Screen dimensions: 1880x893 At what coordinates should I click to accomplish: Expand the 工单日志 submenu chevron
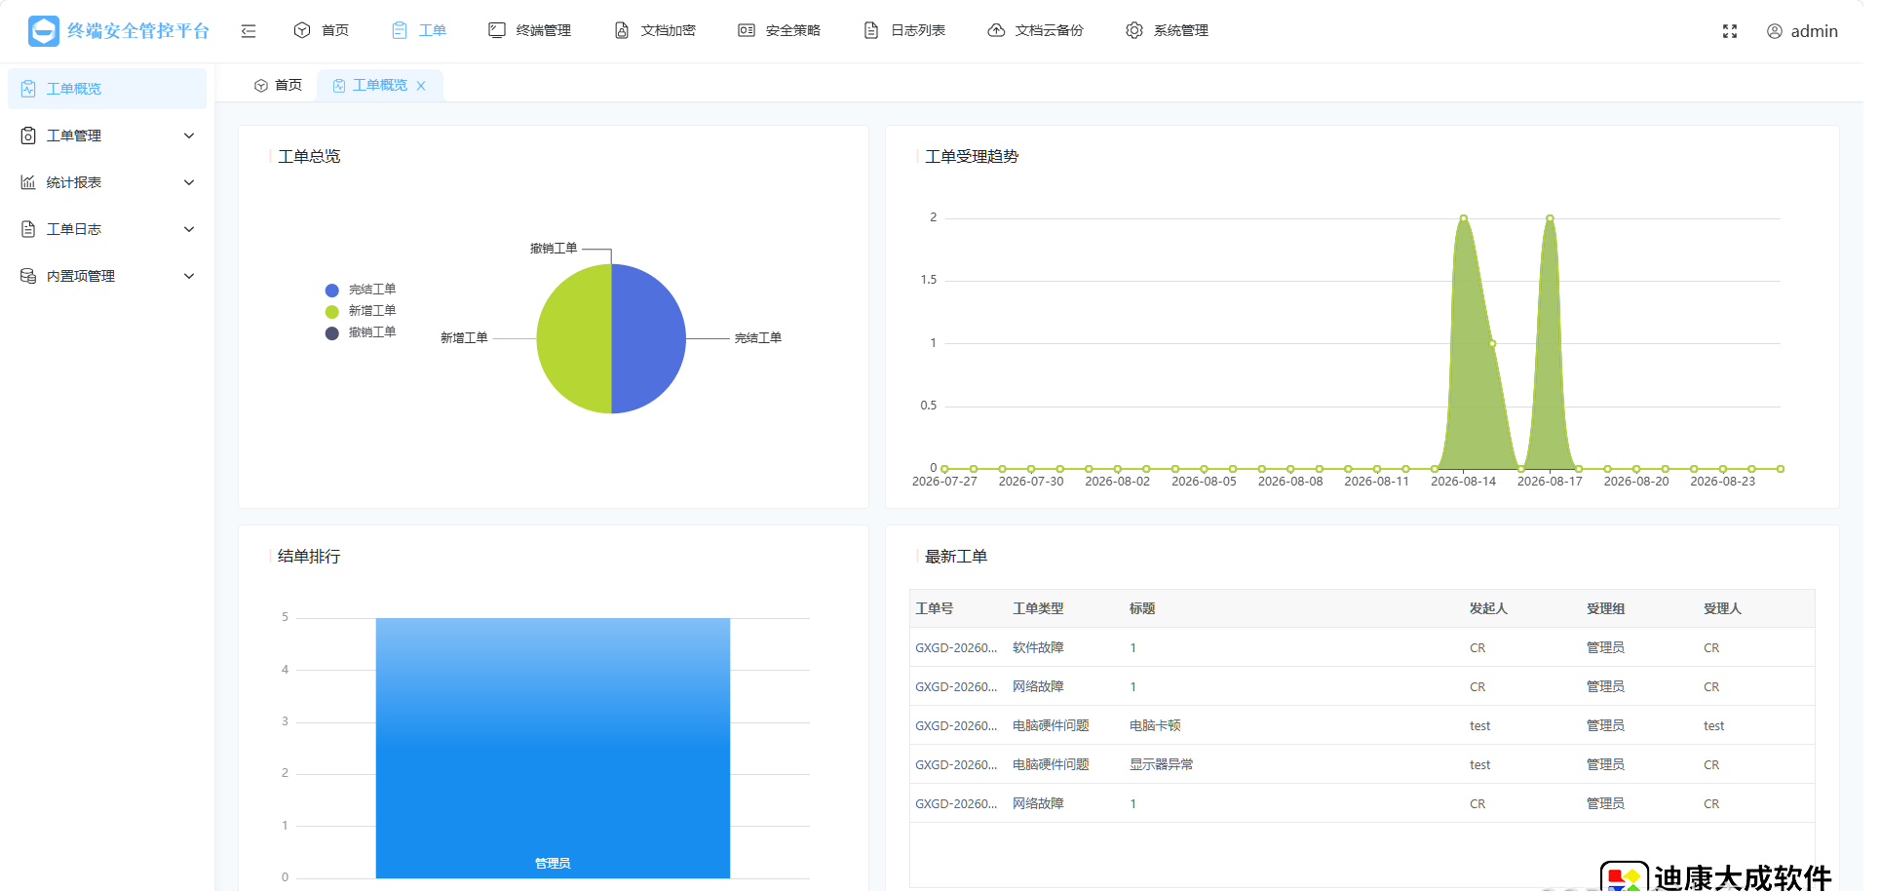[x=189, y=229]
